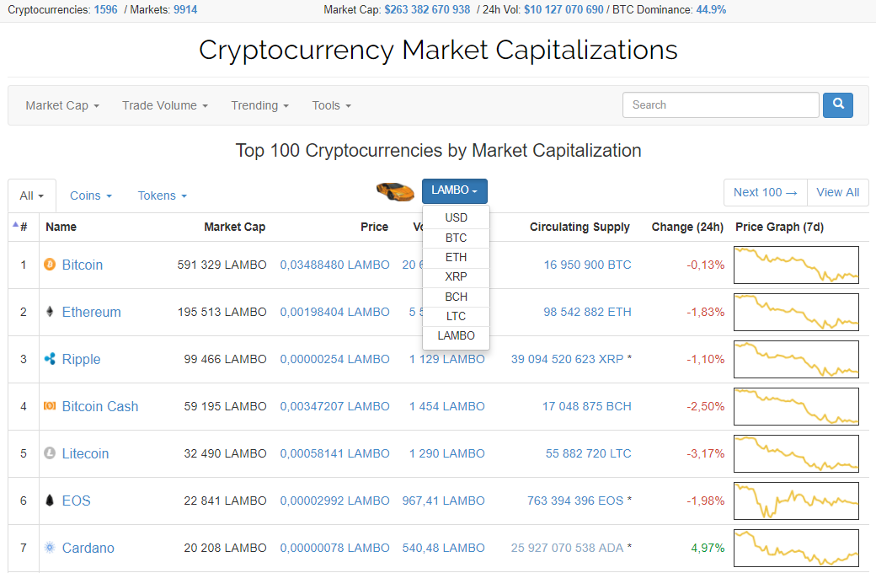
Task: Choose USD from the currency list
Action: pyautogui.click(x=456, y=218)
